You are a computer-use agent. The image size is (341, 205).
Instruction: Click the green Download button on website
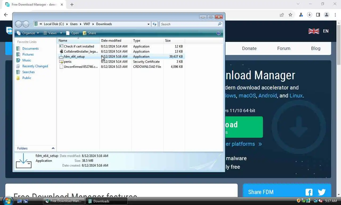tap(244, 127)
